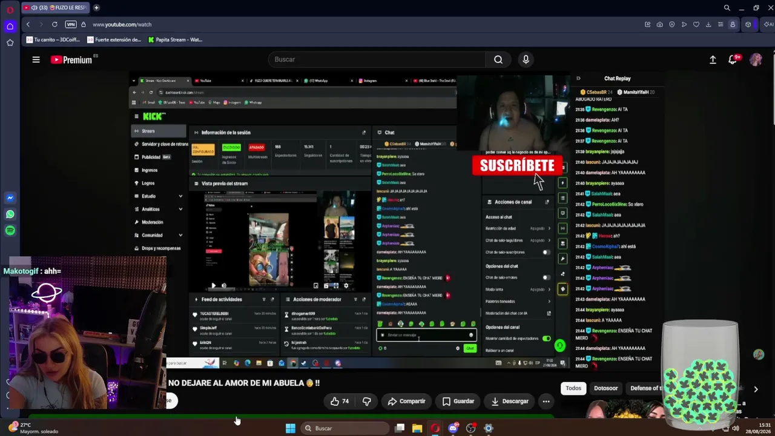Open WhatsApp in the Opera sidebar
This screenshot has width=775, height=436.
[10, 214]
